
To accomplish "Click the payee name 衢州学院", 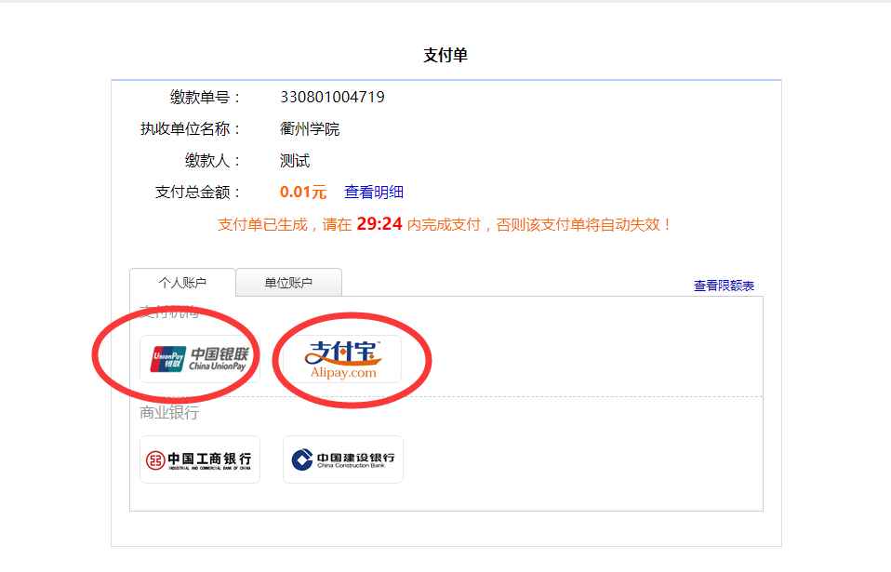I will pyautogui.click(x=310, y=129).
